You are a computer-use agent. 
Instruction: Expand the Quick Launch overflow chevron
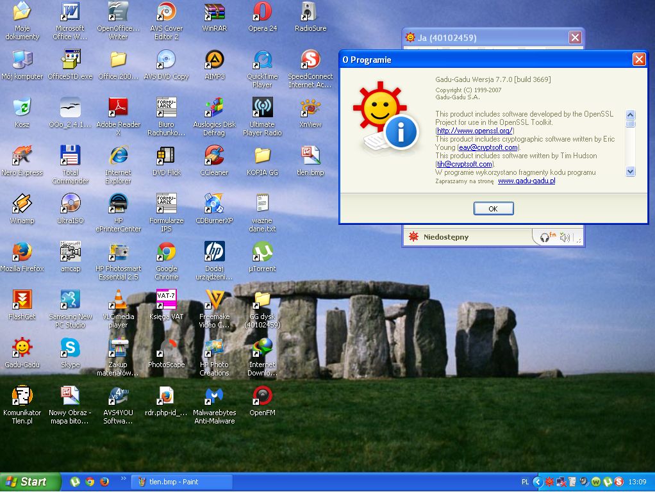(123, 479)
